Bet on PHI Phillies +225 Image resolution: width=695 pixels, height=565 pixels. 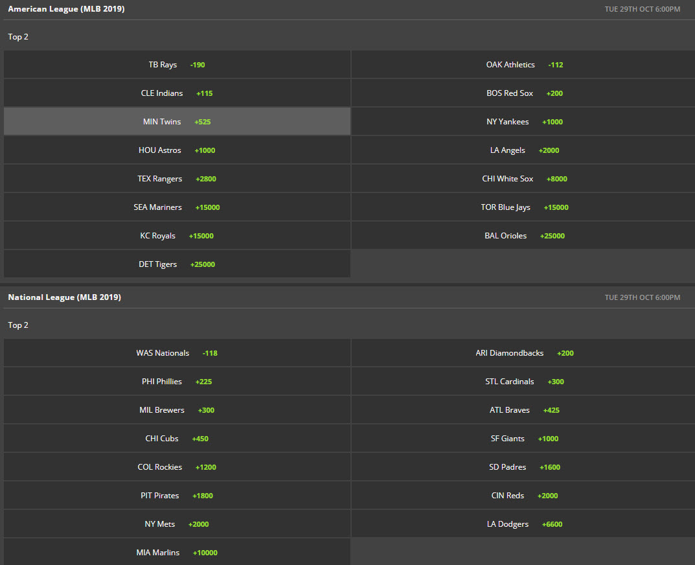(177, 382)
